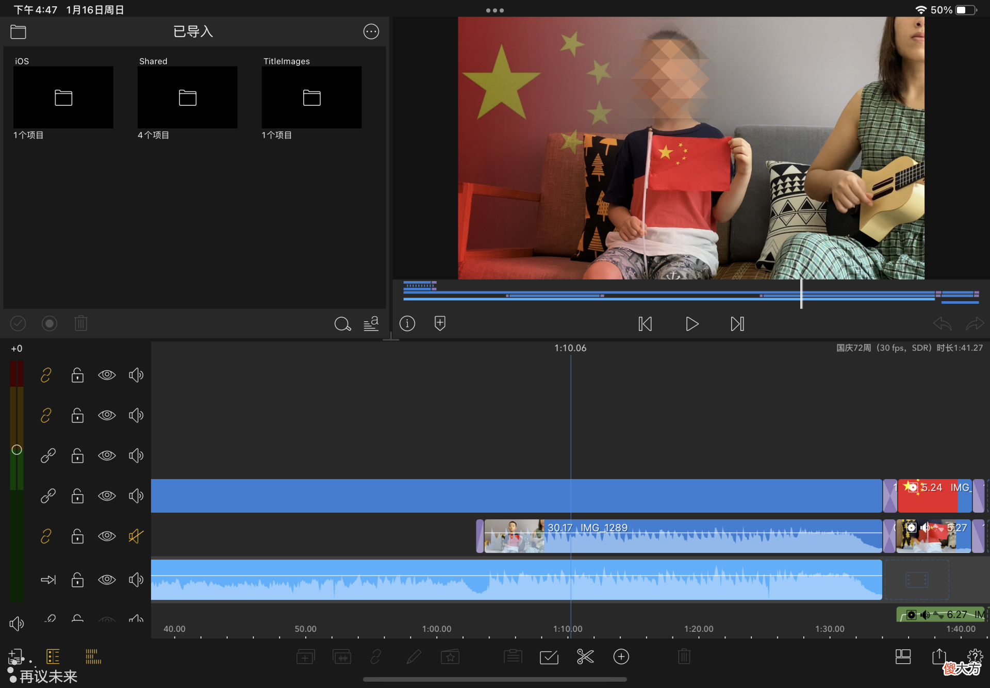
Task: Redo the last action
Action: pyautogui.click(x=975, y=324)
